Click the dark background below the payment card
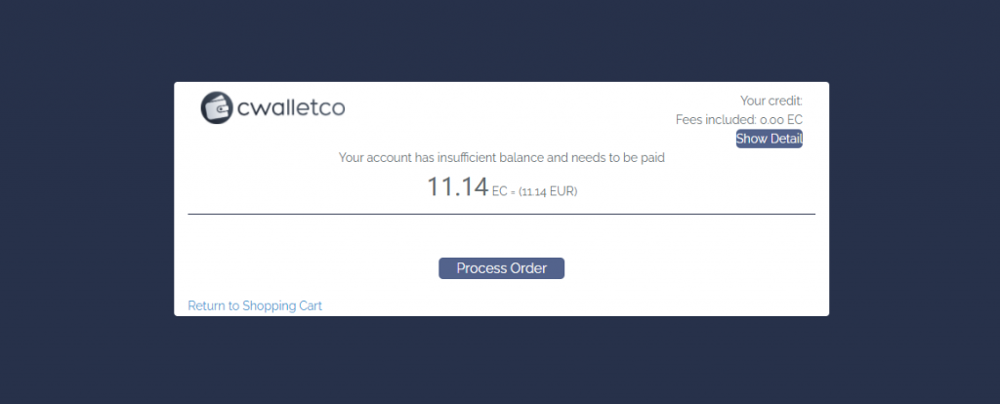 [x=501, y=359]
